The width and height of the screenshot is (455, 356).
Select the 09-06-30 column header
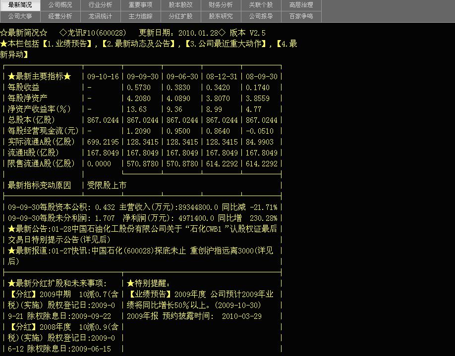click(182, 77)
